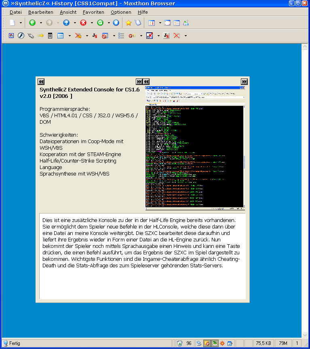
Task: Click the black text document icon
Action: tap(50, 36)
